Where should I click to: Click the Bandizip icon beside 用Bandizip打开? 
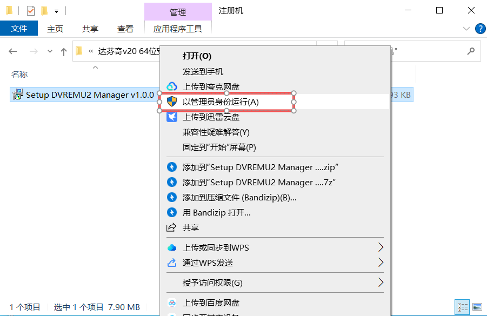click(172, 212)
